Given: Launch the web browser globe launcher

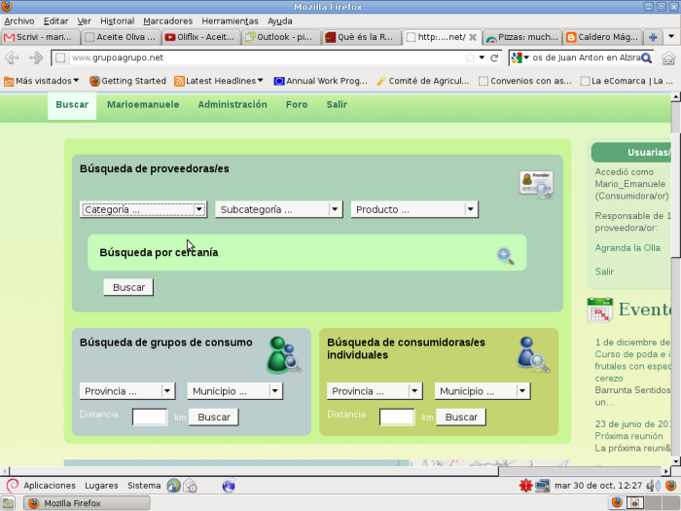Looking at the screenshot, I should tap(174, 486).
